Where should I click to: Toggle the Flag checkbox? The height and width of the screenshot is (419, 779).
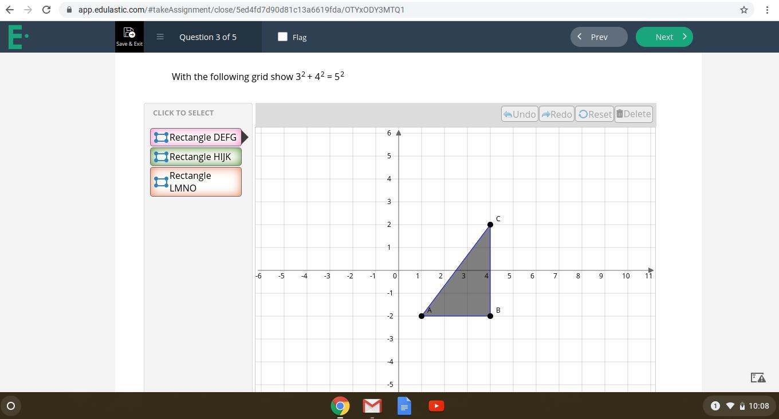click(x=282, y=37)
